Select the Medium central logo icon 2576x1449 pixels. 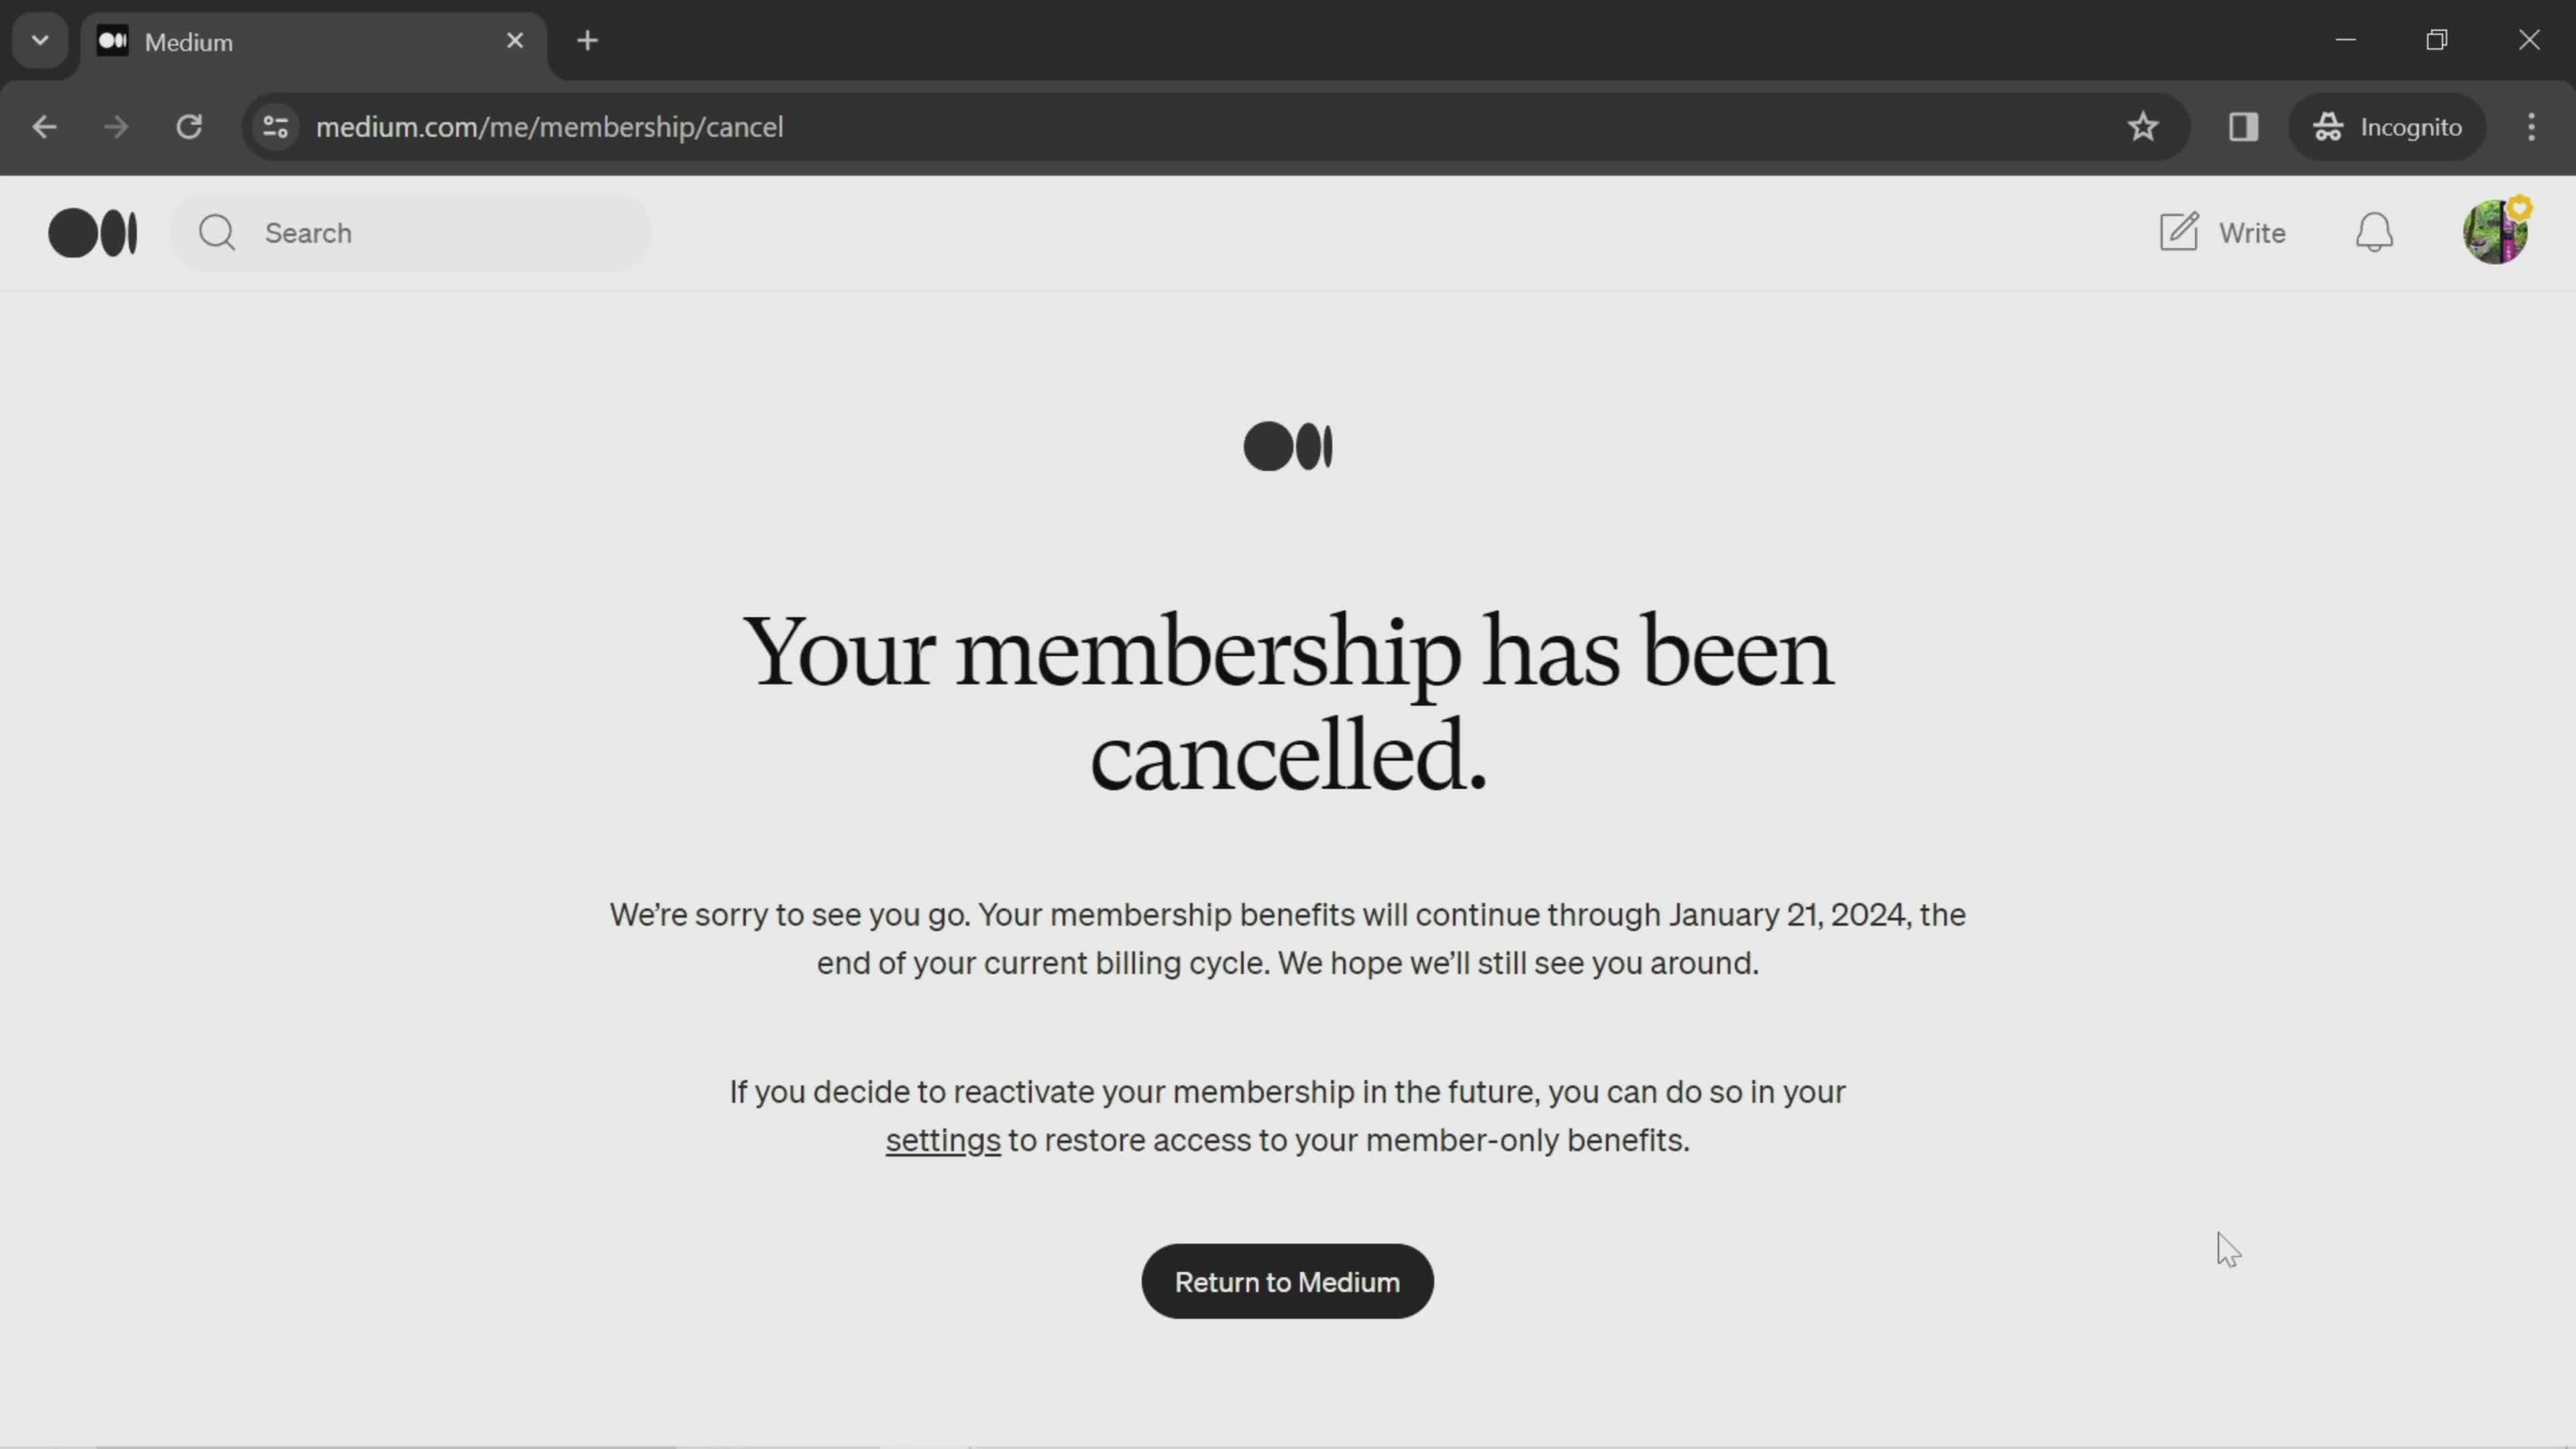click(1288, 446)
